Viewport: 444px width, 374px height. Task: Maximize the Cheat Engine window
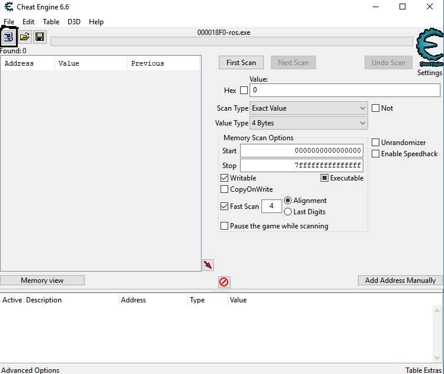[x=403, y=7]
